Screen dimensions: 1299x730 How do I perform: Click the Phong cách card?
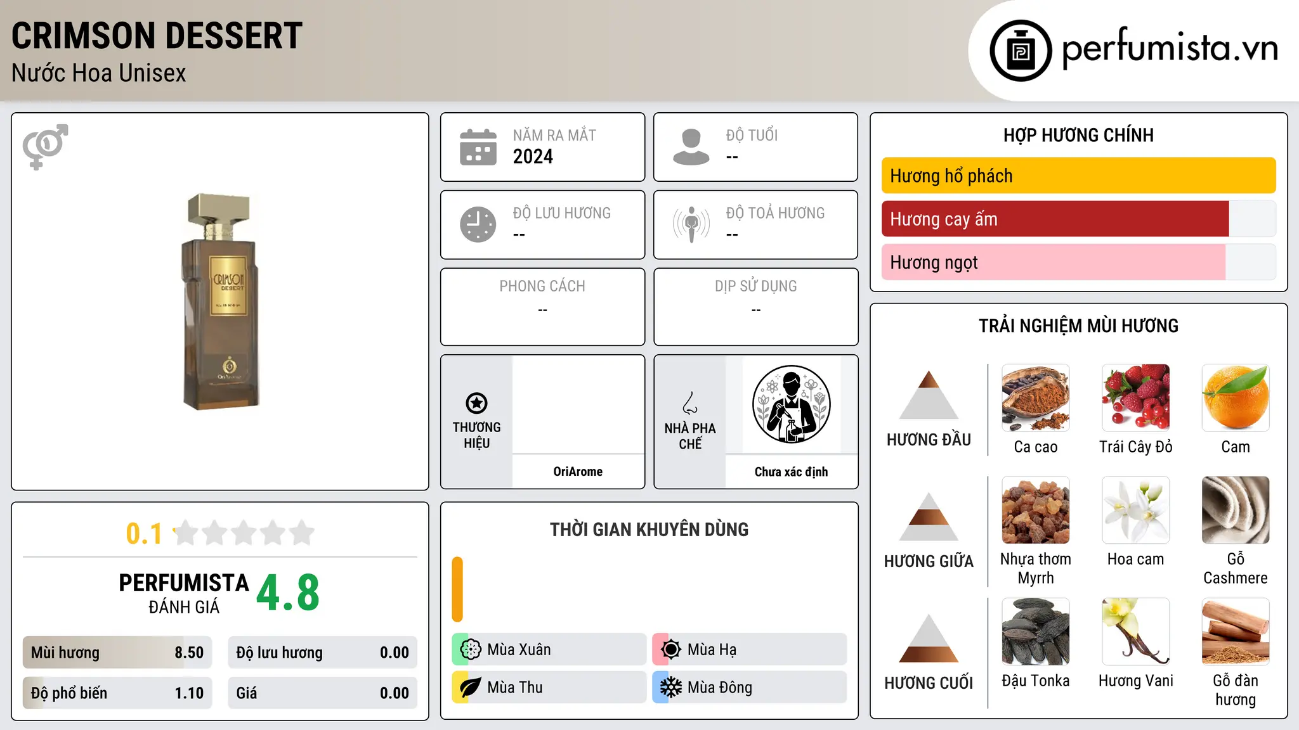(x=542, y=307)
